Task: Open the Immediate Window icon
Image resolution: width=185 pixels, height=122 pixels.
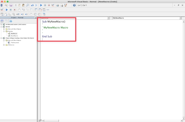Action: coord(40,10)
